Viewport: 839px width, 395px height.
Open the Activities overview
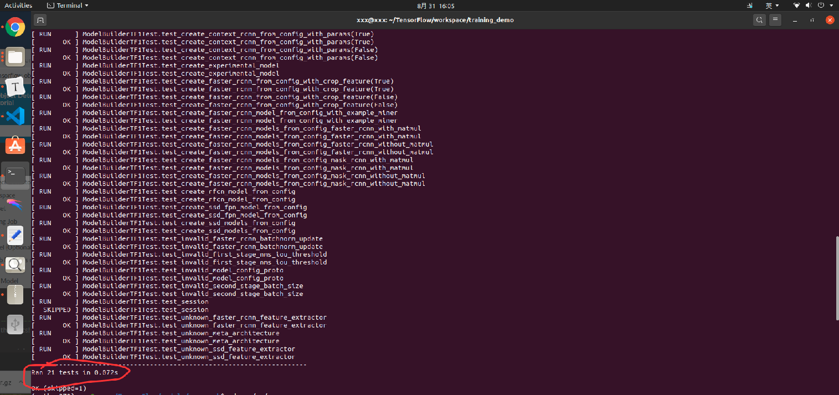coord(18,6)
